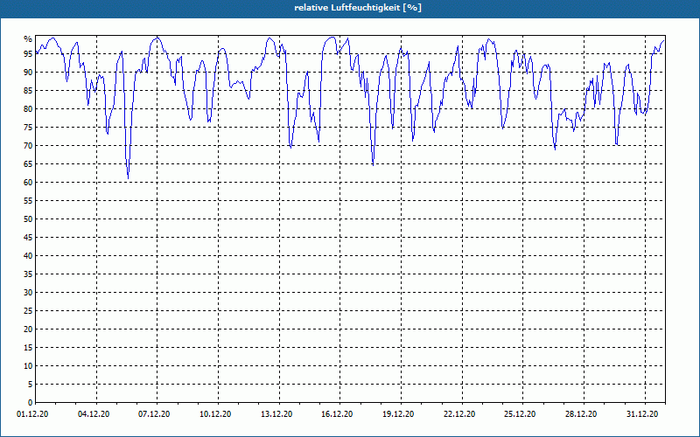Select x-axis date label 31.12.20
Image resolution: width=700 pixels, height=437 pixels.
[642, 414]
